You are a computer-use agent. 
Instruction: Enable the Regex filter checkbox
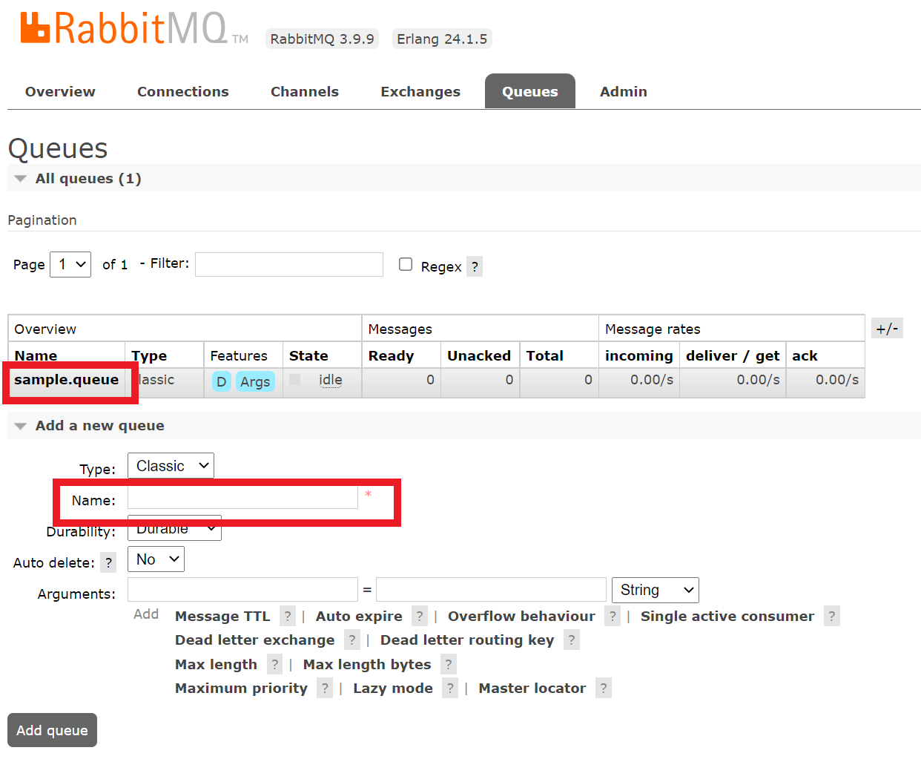[406, 265]
